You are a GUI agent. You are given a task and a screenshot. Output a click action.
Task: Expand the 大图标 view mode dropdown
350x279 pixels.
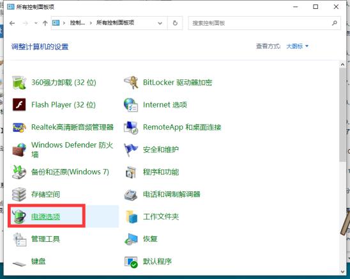(297, 46)
